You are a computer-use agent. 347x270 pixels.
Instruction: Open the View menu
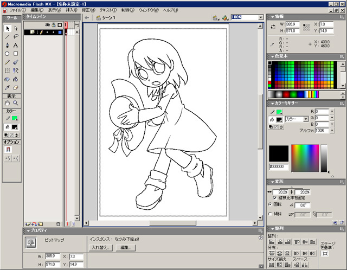[x=54, y=10]
